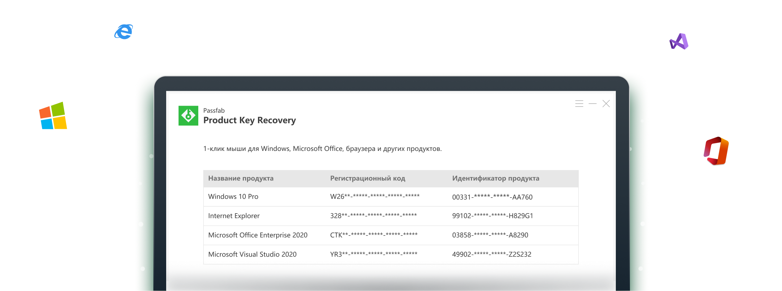Click the red Microsoft Office logo icon
Screen dimensions: 782x291
[716, 151]
